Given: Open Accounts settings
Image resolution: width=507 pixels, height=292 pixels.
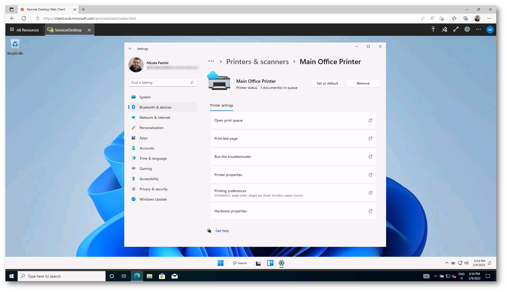Looking at the screenshot, I should (x=163, y=148).
